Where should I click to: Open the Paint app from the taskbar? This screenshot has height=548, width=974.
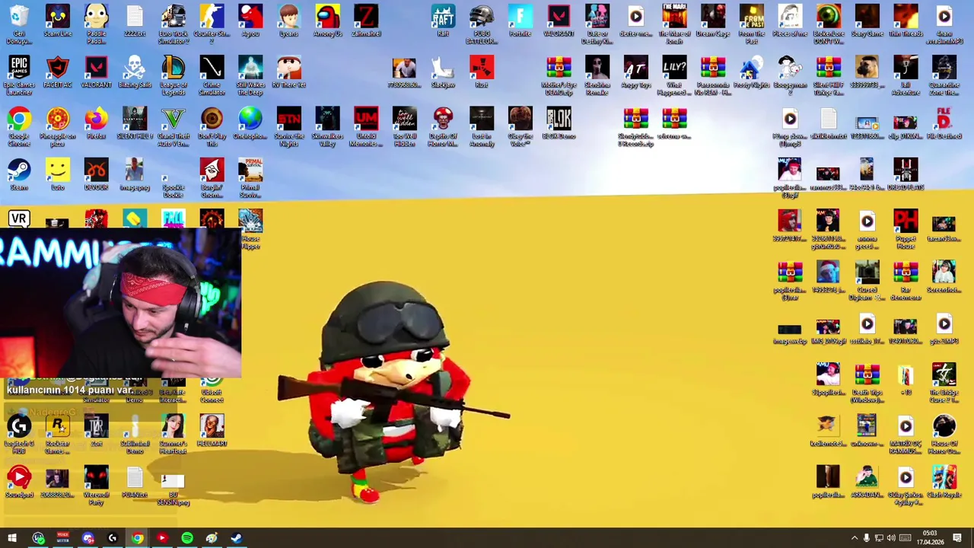[212, 538]
